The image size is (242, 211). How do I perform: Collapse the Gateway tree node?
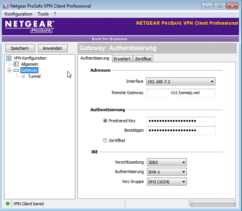[x=9, y=71]
